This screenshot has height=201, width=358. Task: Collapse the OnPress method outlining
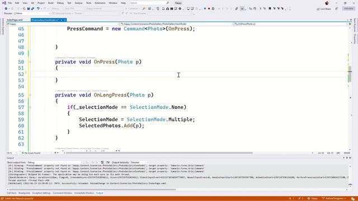(x=30, y=62)
